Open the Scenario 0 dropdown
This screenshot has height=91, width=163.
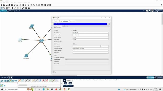click(70, 80)
